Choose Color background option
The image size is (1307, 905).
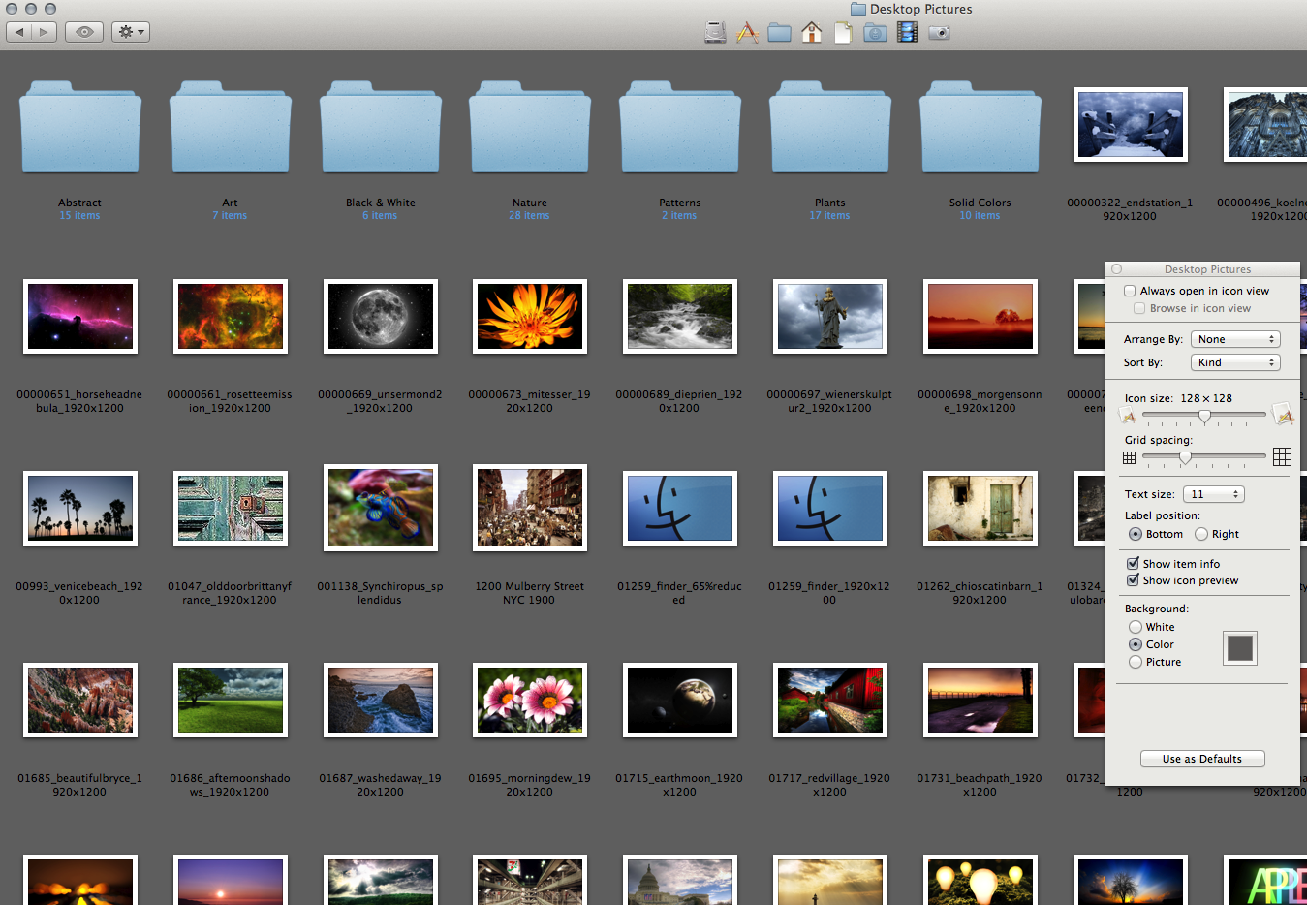(x=1136, y=644)
